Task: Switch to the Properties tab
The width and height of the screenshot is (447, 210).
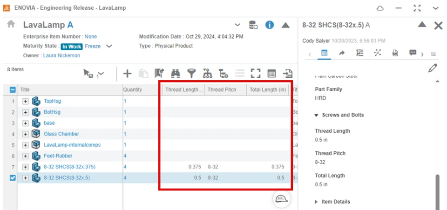Action: (324, 53)
